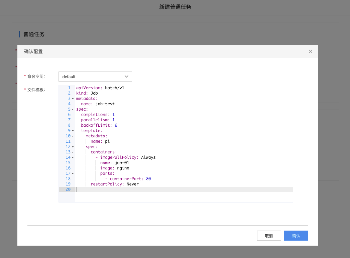Click the "ports:" line

[x=107, y=174]
